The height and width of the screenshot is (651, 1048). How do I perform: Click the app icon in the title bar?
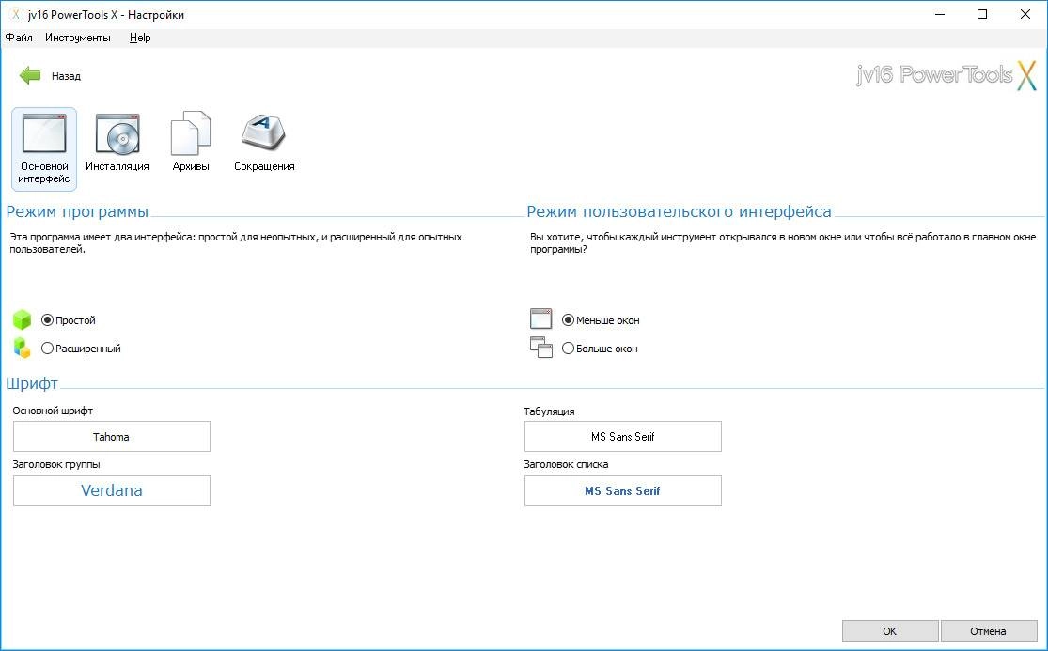pyautogui.click(x=15, y=14)
